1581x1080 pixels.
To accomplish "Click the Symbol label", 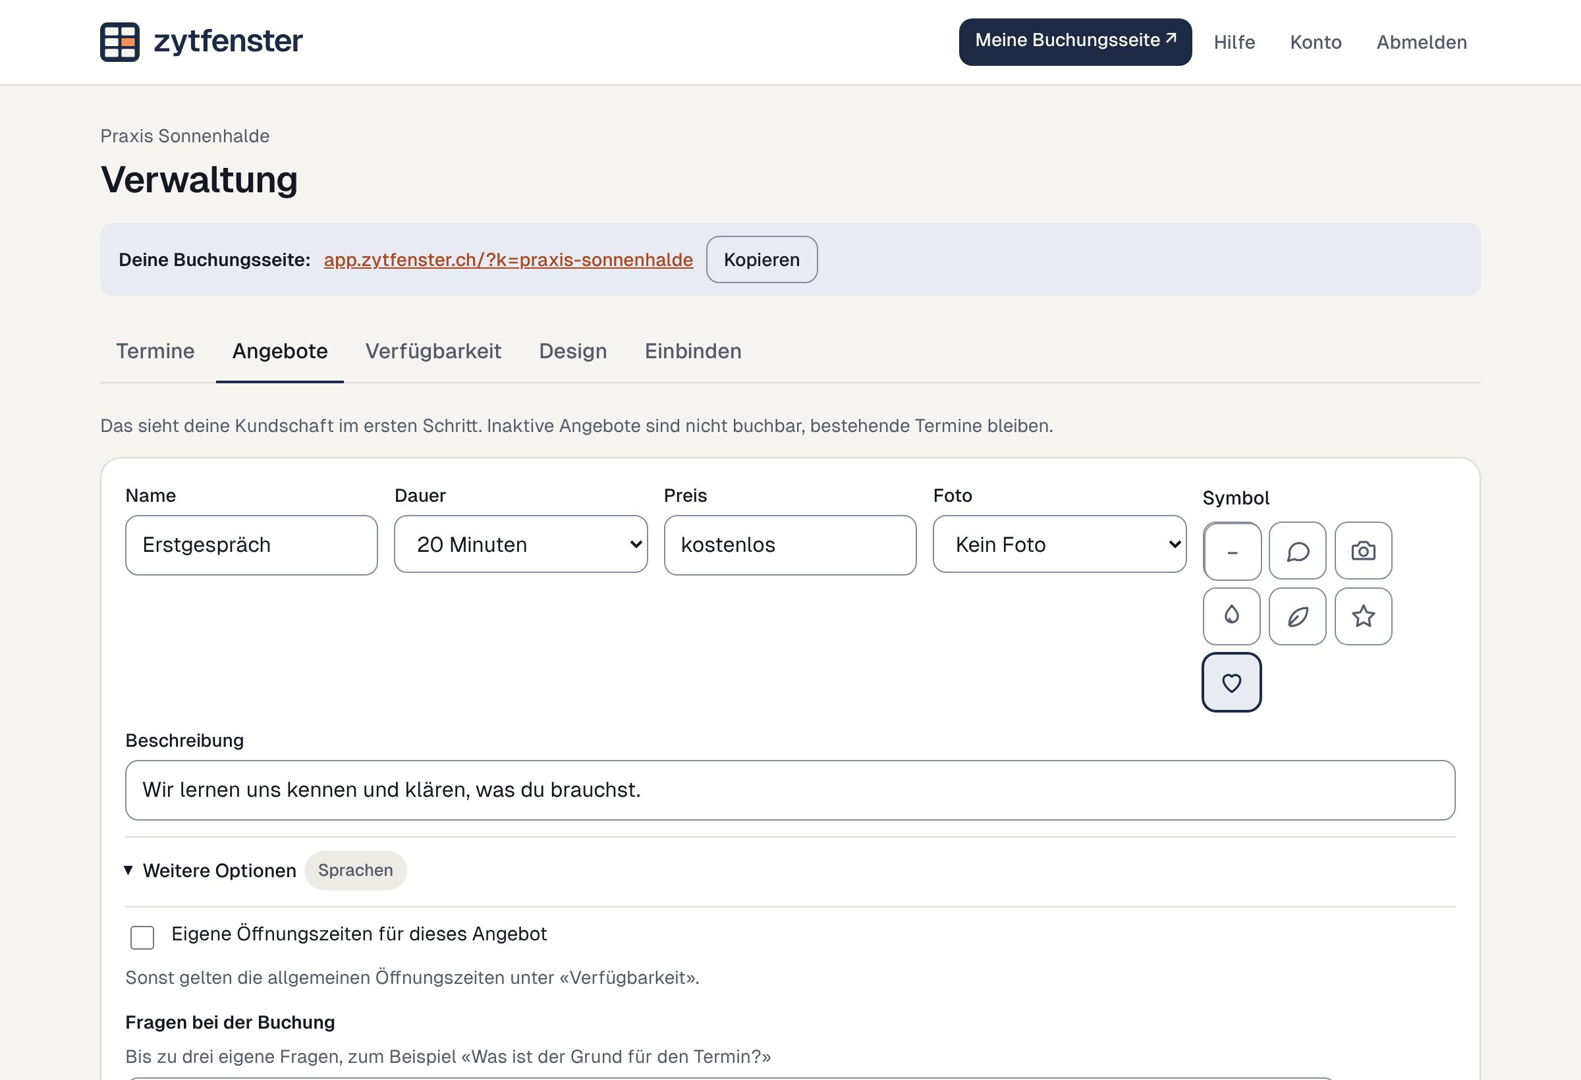I will coord(1236,498).
